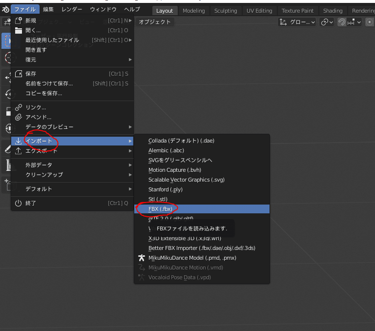Image resolution: width=375 pixels, height=331 pixels.
Task: Click the paperclip icon beside アペンド
Action: [x=19, y=117]
